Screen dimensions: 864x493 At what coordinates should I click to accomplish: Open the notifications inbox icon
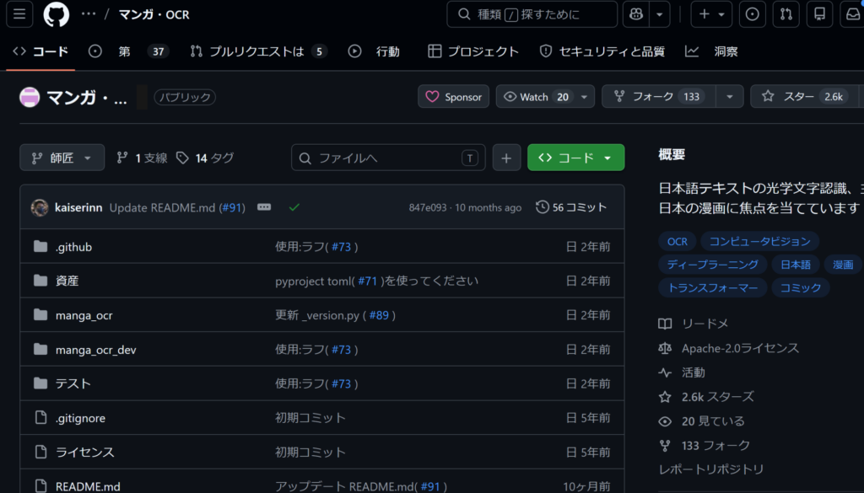click(x=853, y=14)
